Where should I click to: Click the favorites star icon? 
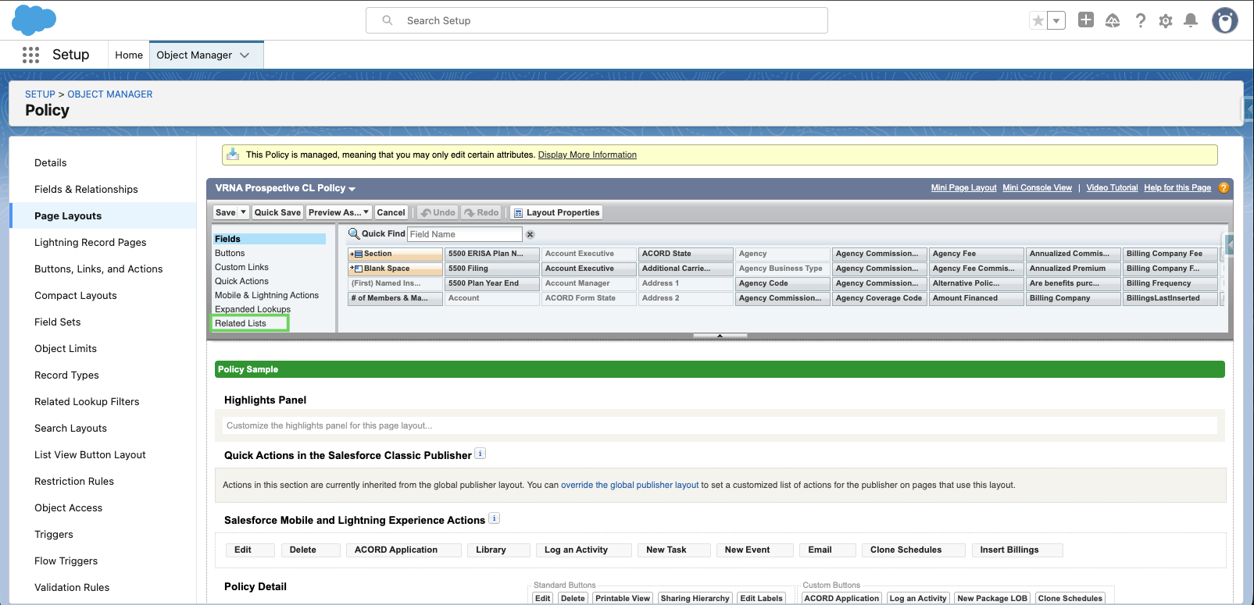pos(1038,21)
